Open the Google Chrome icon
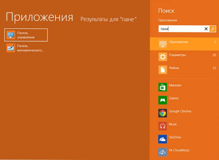 (x=162, y=113)
